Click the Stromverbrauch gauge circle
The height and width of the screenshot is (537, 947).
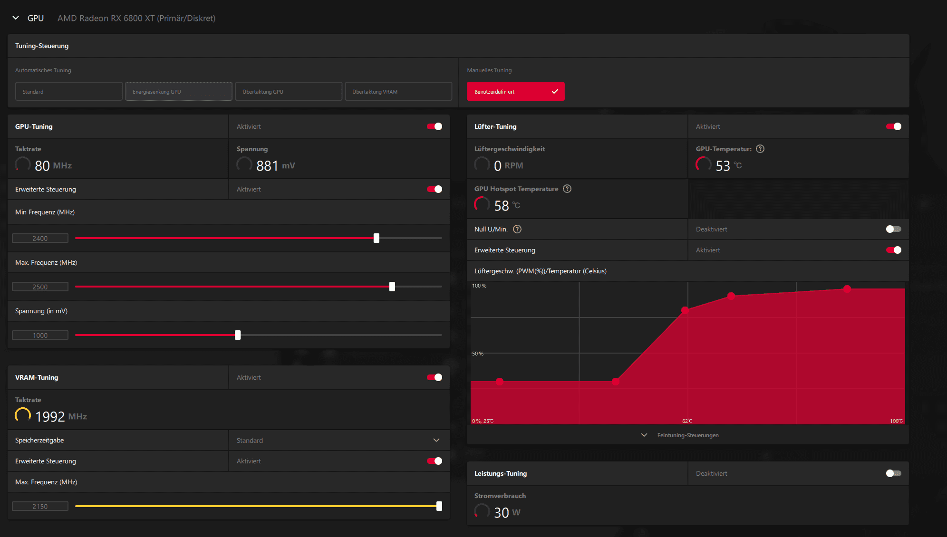point(482,511)
